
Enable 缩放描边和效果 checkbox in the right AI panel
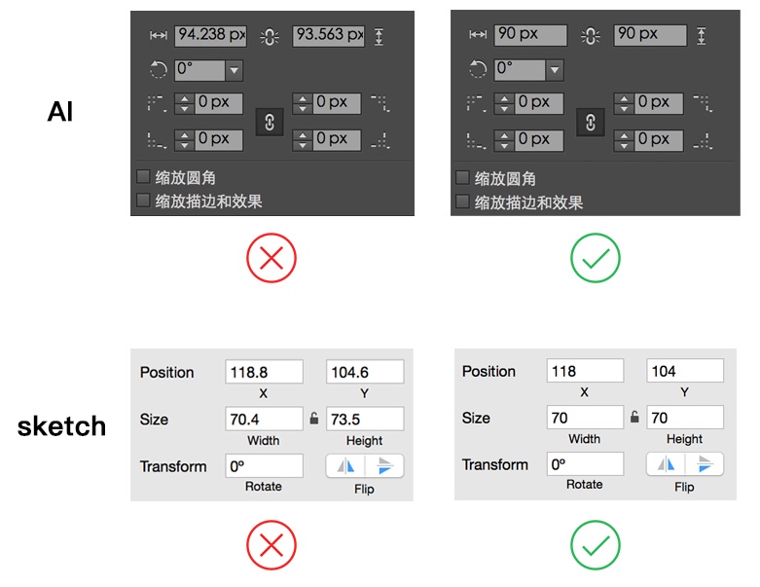[x=463, y=202]
